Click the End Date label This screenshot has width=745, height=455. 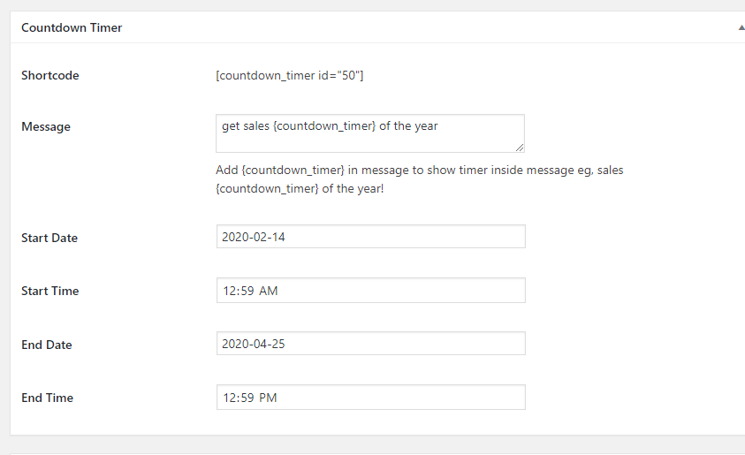(47, 345)
